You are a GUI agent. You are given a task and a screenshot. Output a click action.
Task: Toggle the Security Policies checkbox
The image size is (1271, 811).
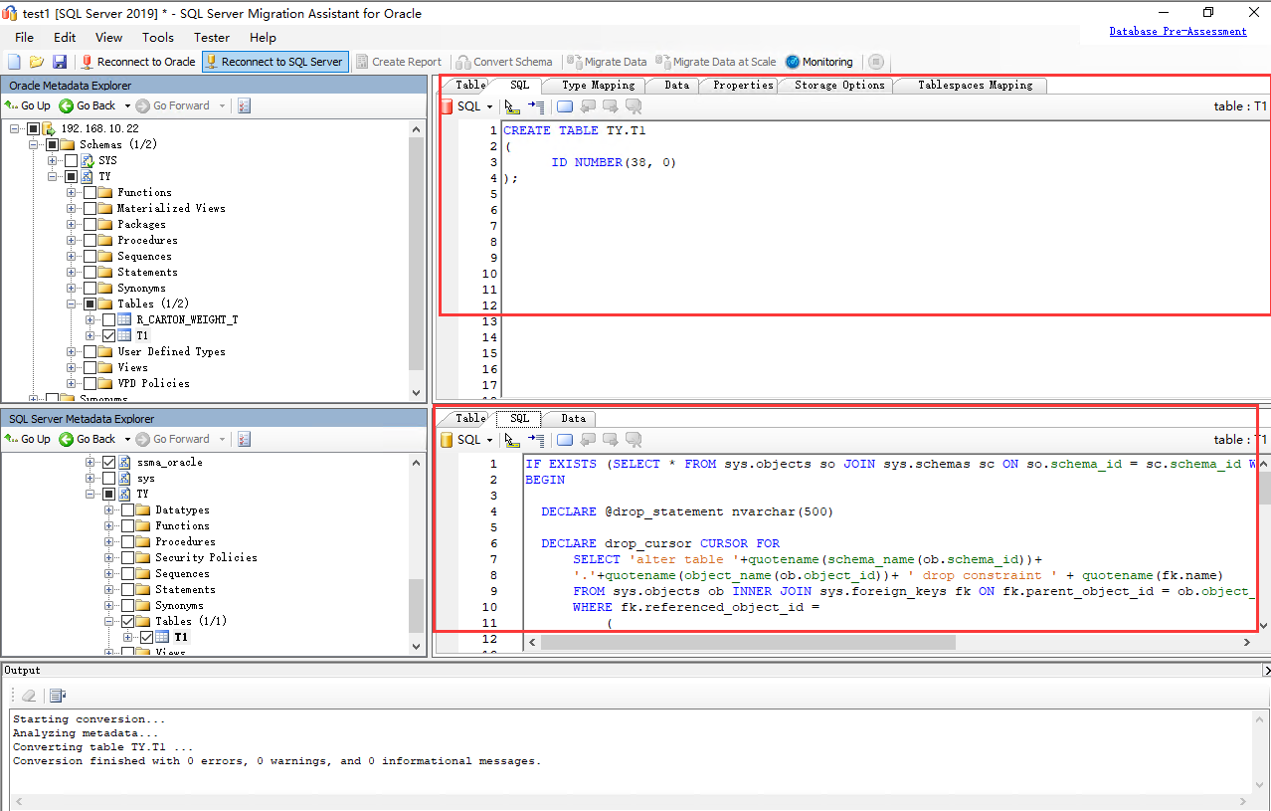click(127, 557)
